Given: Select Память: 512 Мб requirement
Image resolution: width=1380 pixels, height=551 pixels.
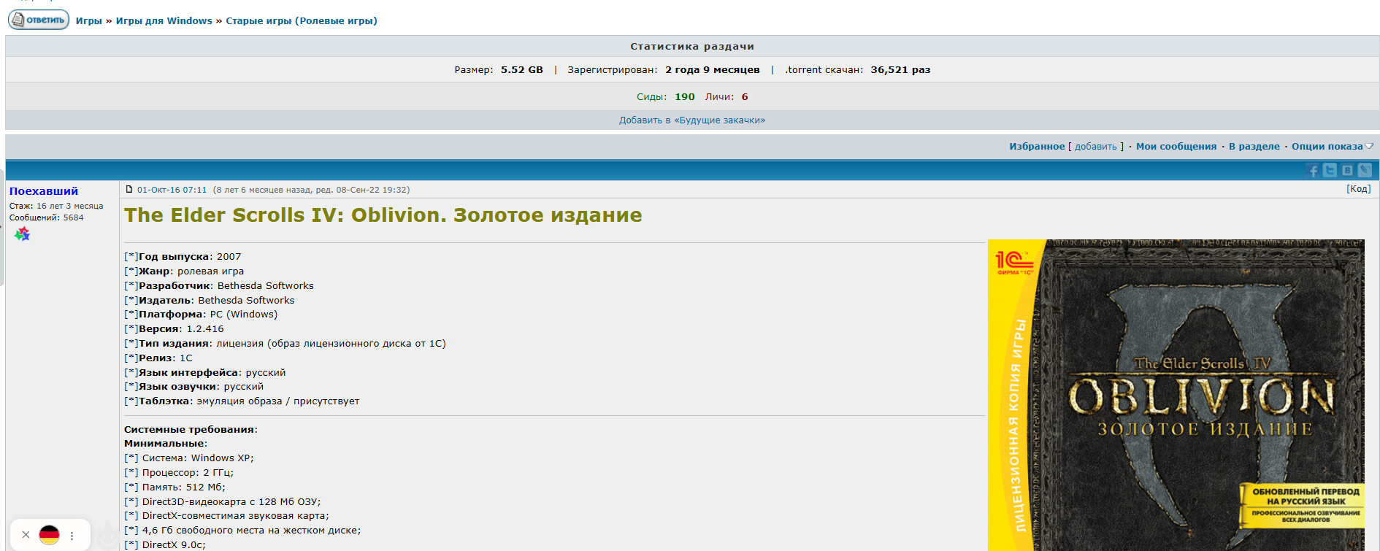Looking at the screenshot, I should point(175,488).
